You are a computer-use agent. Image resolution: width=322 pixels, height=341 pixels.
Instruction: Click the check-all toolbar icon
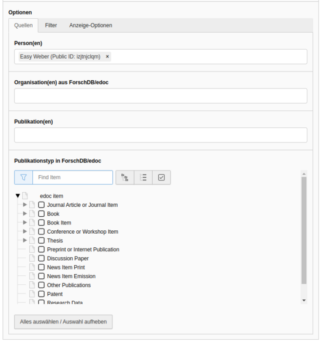(162, 178)
